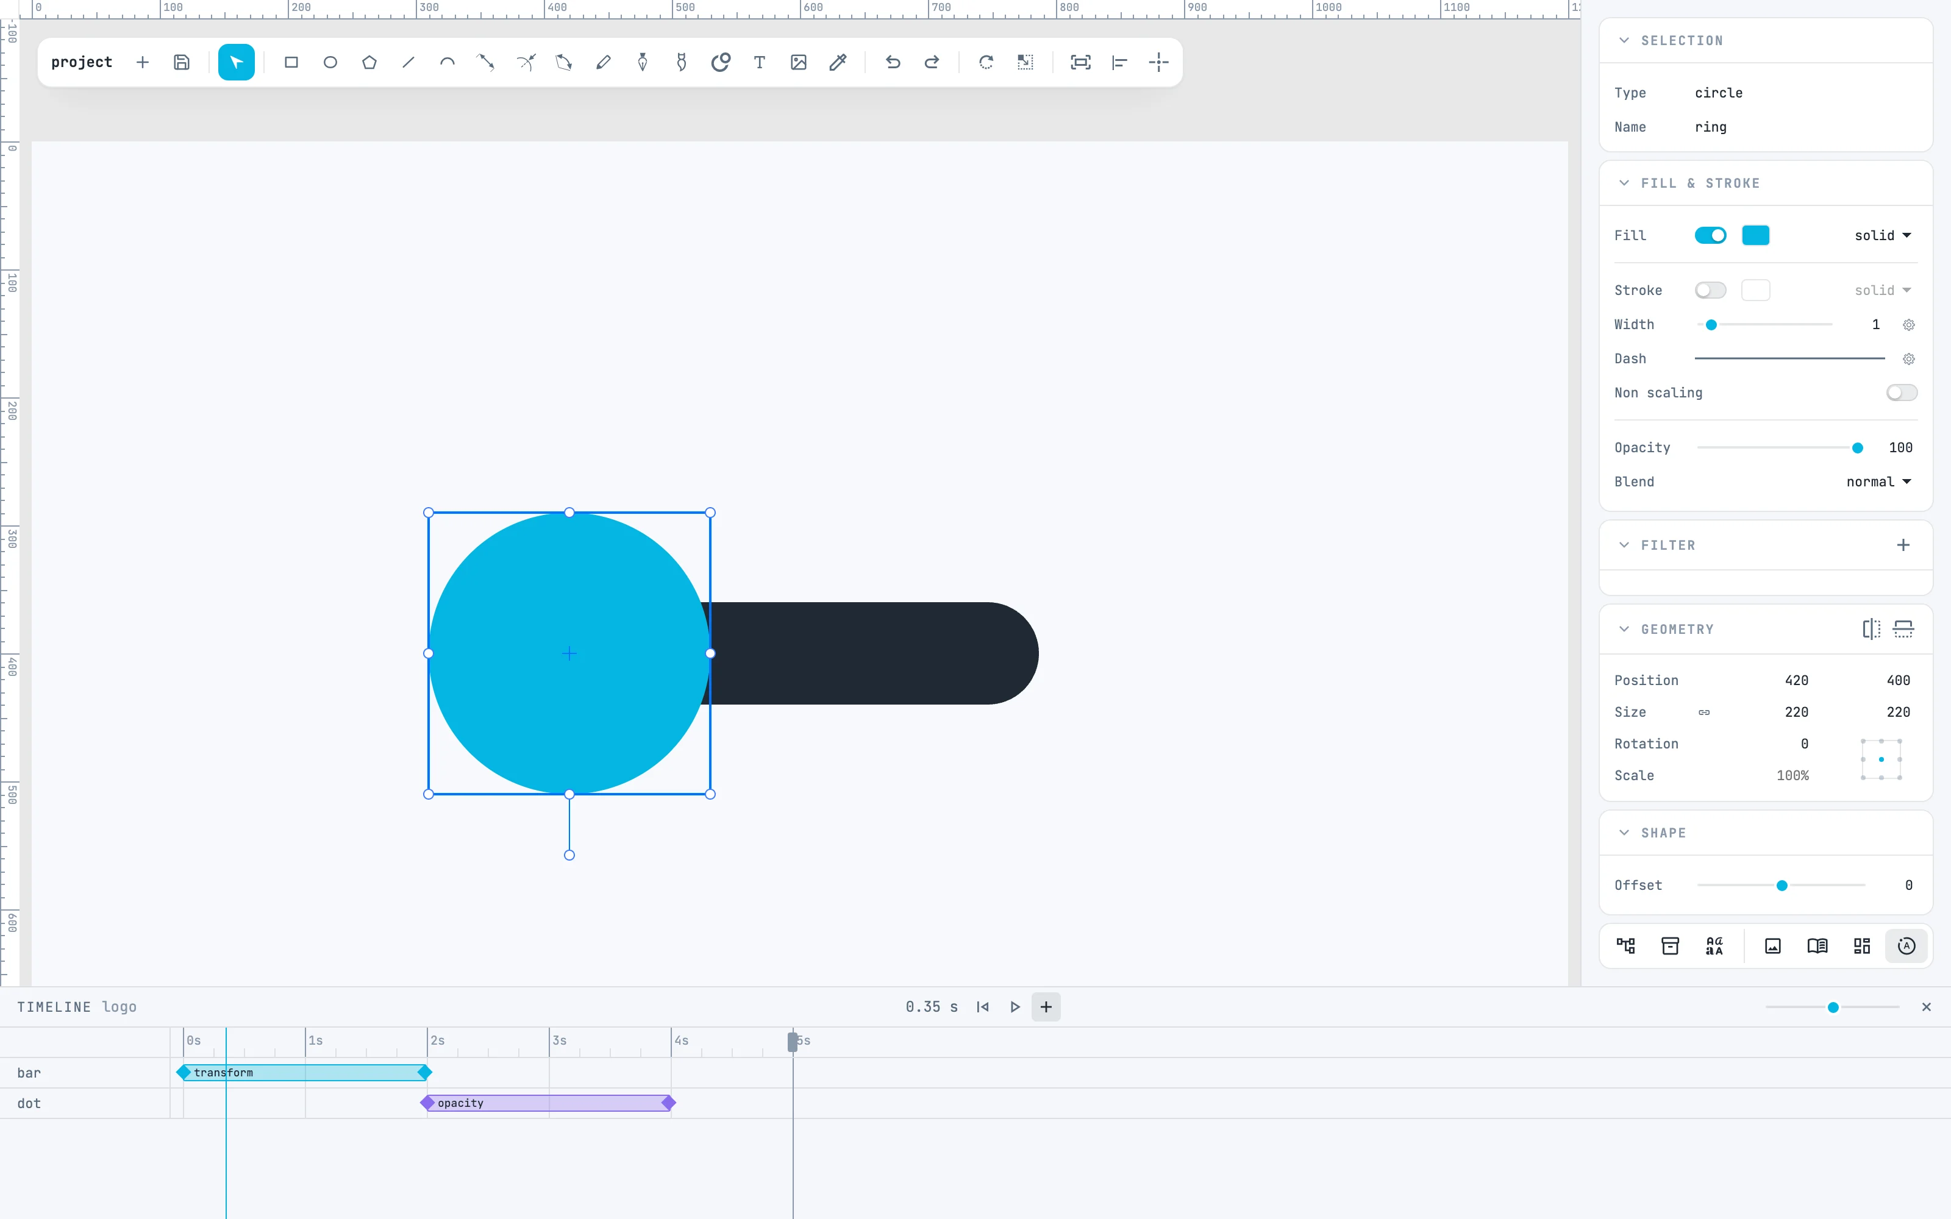
Task: Select the Image insert tool
Action: pos(798,62)
